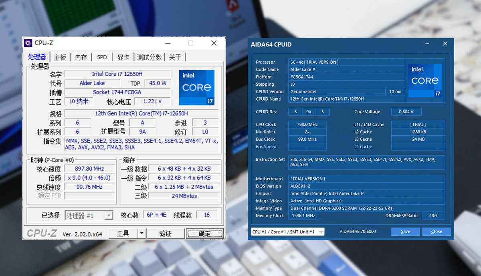The width and height of the screenshot is (481, 276).
Task: Click the L2 cache 6 x 1.25 MB + 2 MBytes
Action: tap(184, 187)
